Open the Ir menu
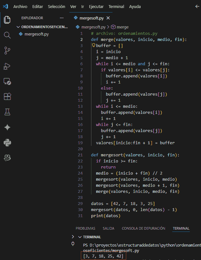The width and height of the screenshot is (201, 260). click(82, 7)
